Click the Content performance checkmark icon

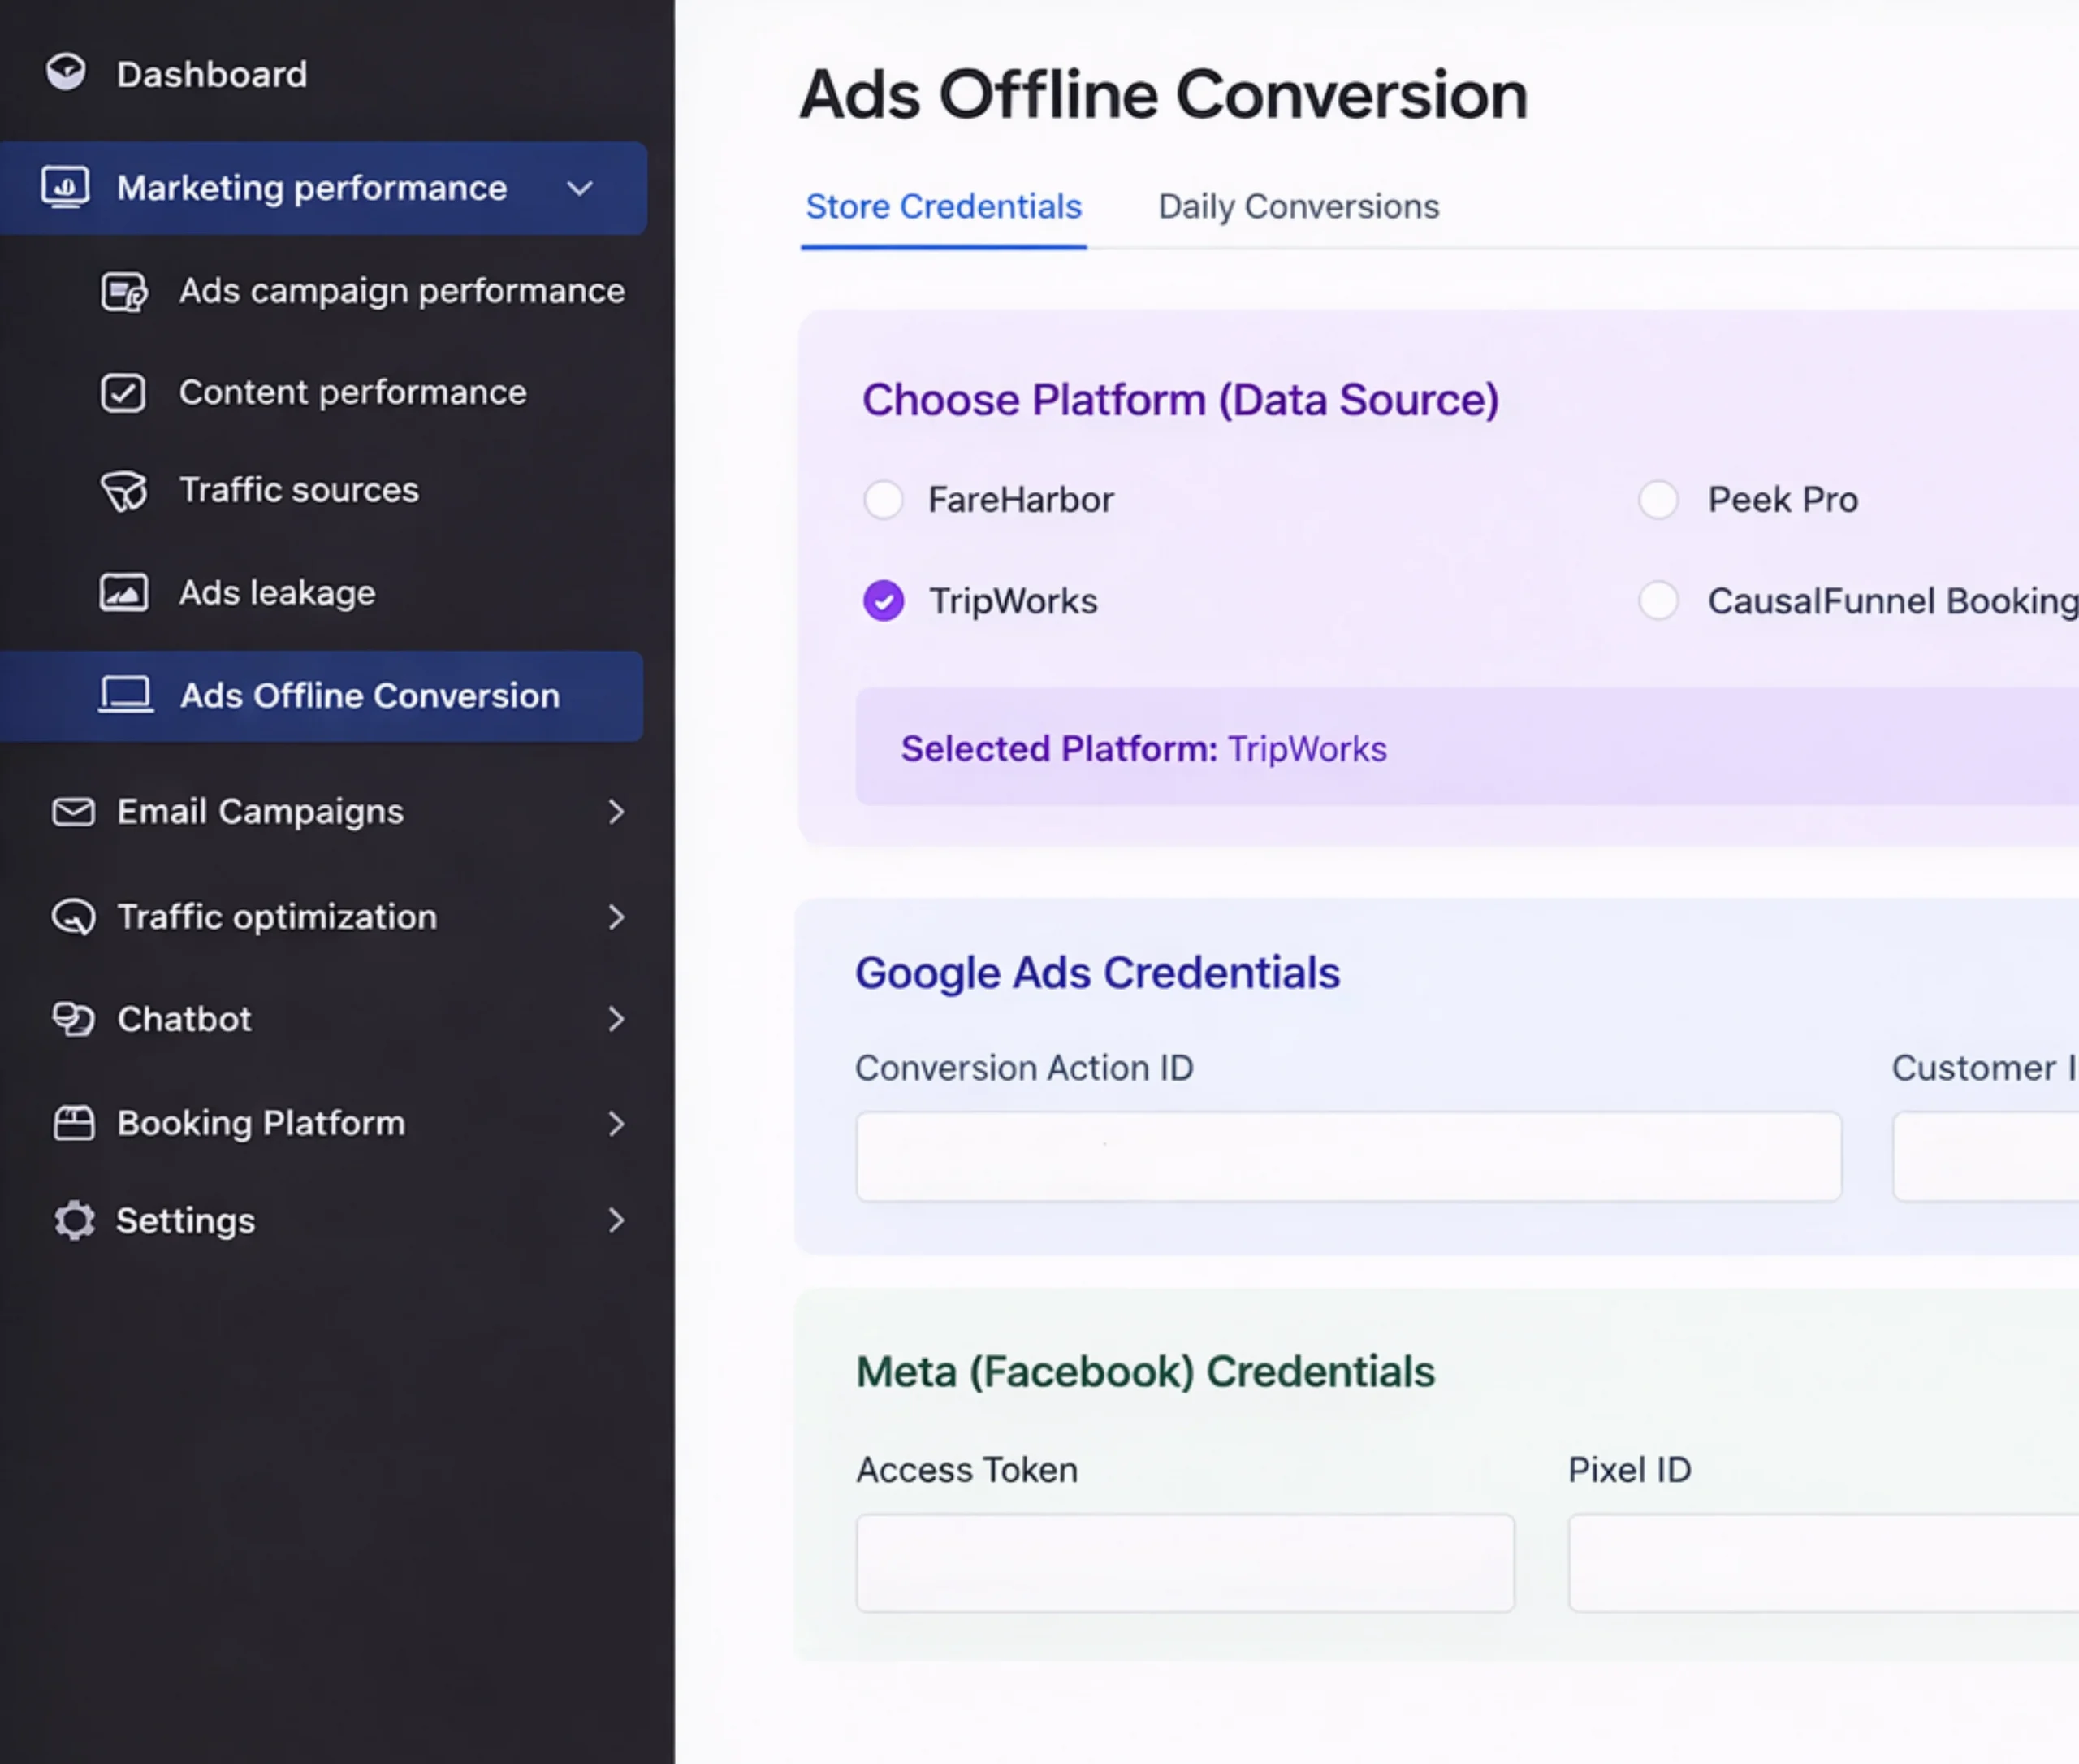[x=123, y=393]
